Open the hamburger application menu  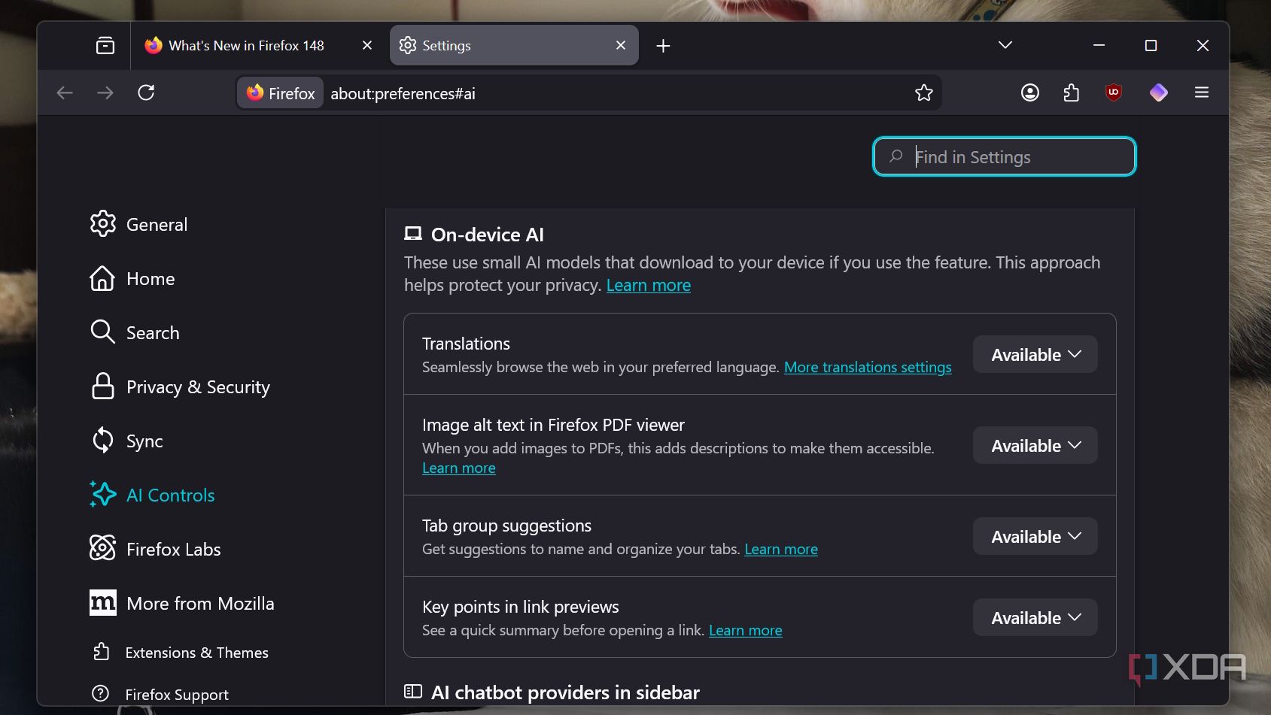pos(1202,92)
